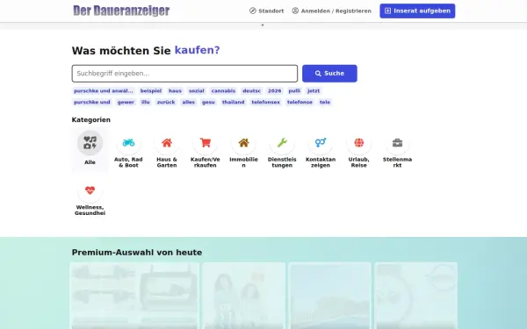Select the 'jetzt' search tag

pos(314,91)
